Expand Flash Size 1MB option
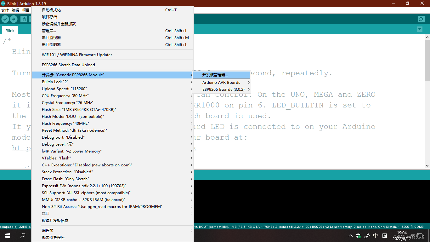This screenshot has width=430, height=242. point(112,110)
